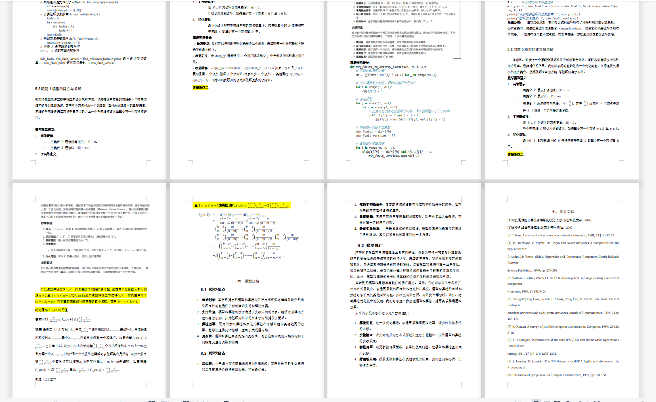Click the line "the International Symposium on Computer Architecture, 1997"

point(557,375)
